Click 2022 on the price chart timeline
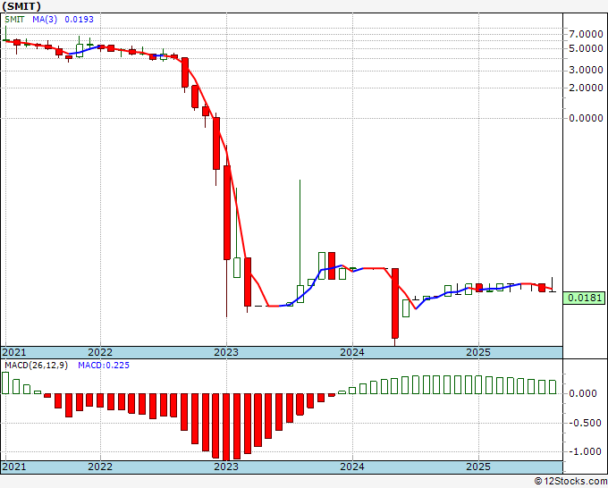The width and height of the screenshot is (608, 488). [100, 352]
